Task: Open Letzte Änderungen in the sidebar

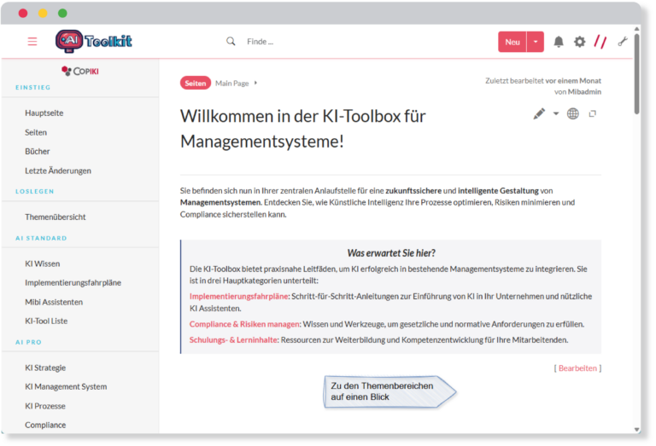Action: click(58, 171)
